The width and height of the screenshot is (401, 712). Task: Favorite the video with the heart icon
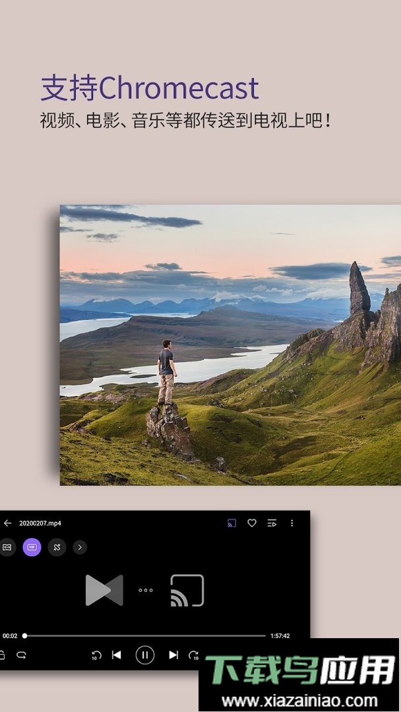[x=251, y=523]
